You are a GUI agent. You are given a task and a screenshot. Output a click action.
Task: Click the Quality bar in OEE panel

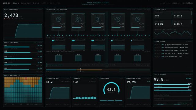pyautogui.click(x=173, y=91)
